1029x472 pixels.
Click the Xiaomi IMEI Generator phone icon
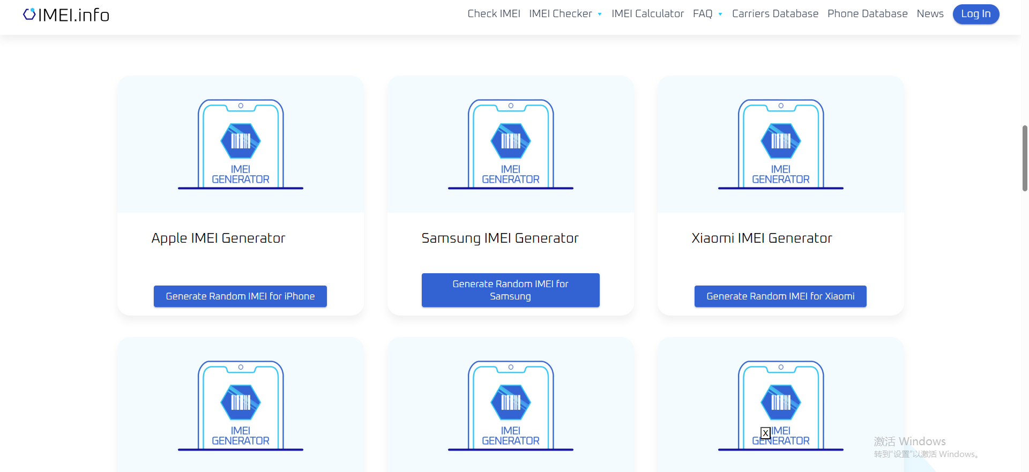point(781,144)
